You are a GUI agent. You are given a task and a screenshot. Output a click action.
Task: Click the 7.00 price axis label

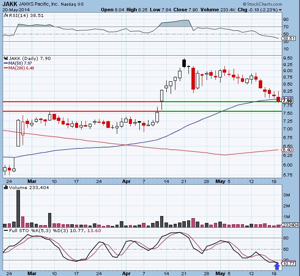click(x=287, y=129)
